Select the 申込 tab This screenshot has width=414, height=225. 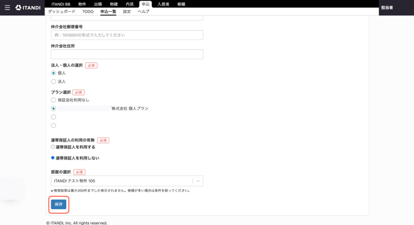coord(145,4)
